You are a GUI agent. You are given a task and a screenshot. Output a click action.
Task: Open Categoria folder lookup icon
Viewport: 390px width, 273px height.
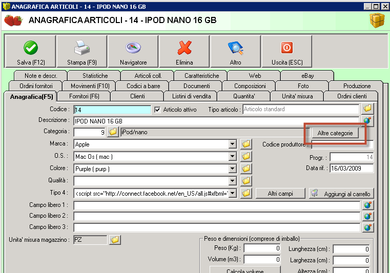[113, 132]
